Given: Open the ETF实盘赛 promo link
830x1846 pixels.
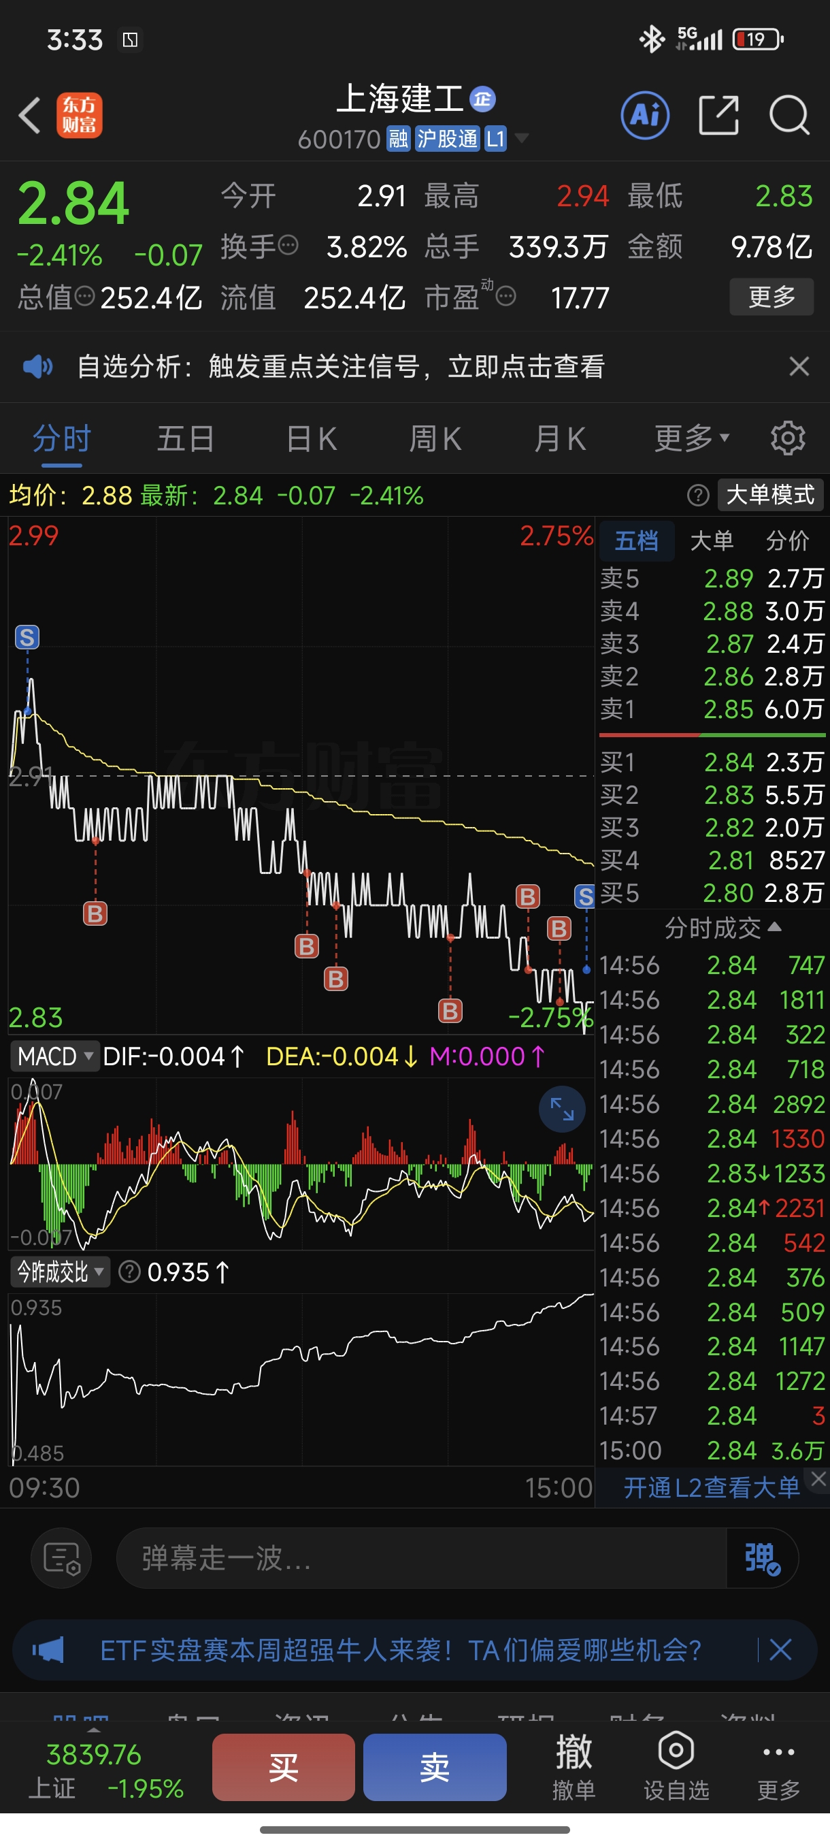Looking at the screenshot, I should [401, 1650].
